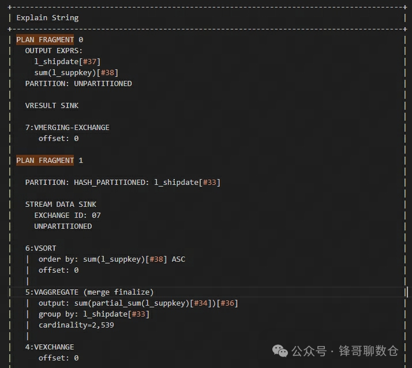Select the '6:VSORT' node

click(41, 248)
